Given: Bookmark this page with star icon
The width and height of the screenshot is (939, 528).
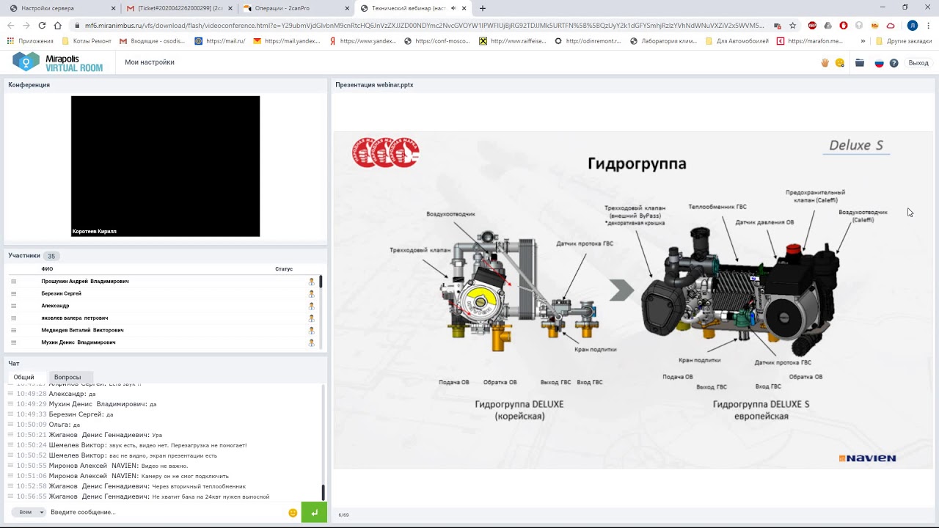Looking at the screenshot, I should point(792,26).
